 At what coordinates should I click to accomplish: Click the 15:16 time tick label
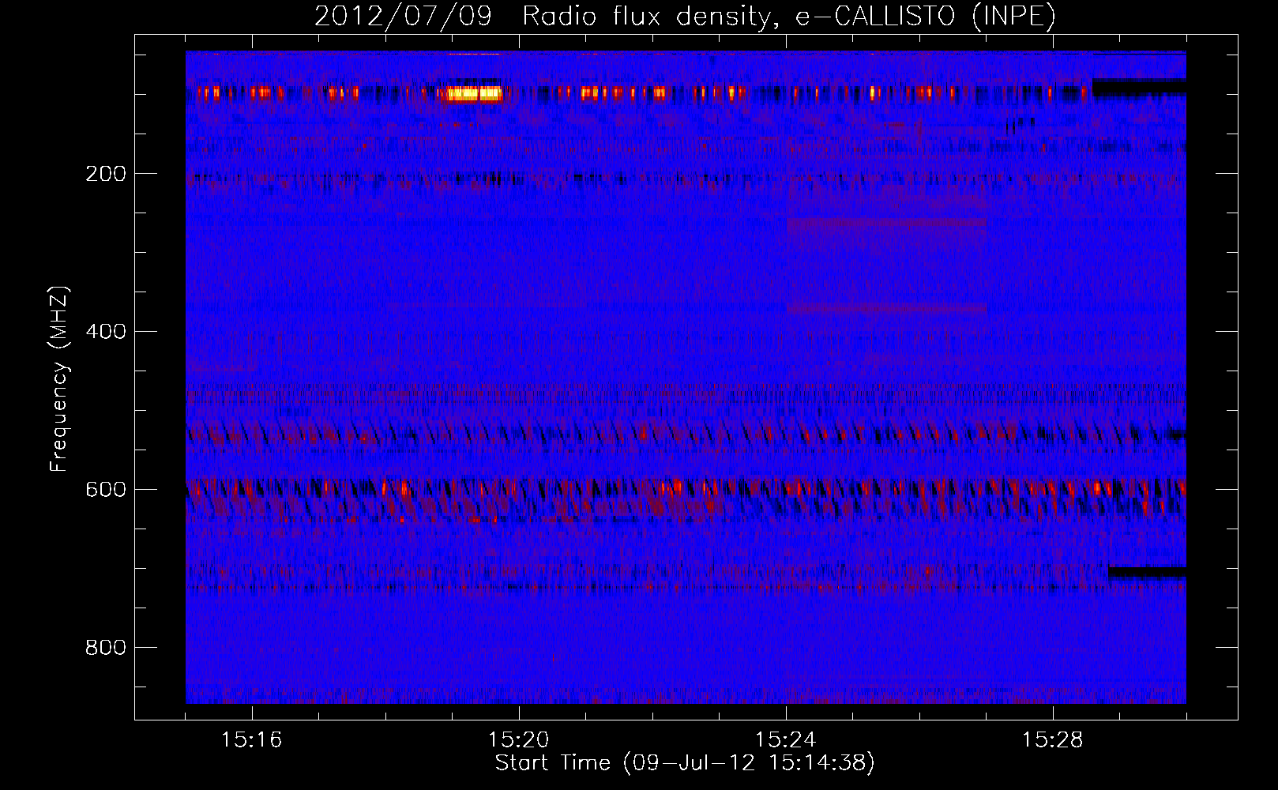coord(252,739)
